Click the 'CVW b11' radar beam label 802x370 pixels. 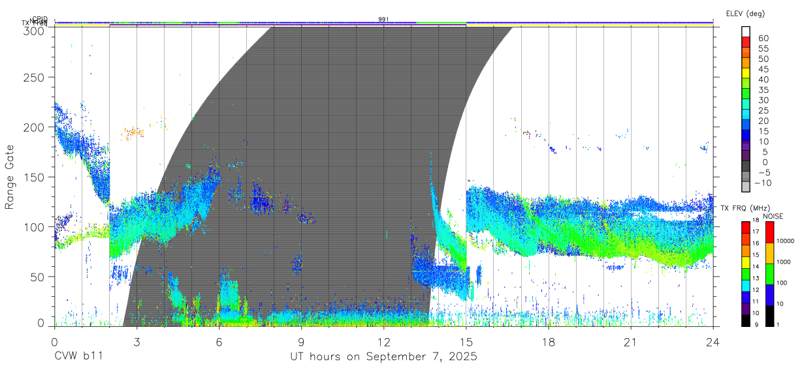(78, 357)
